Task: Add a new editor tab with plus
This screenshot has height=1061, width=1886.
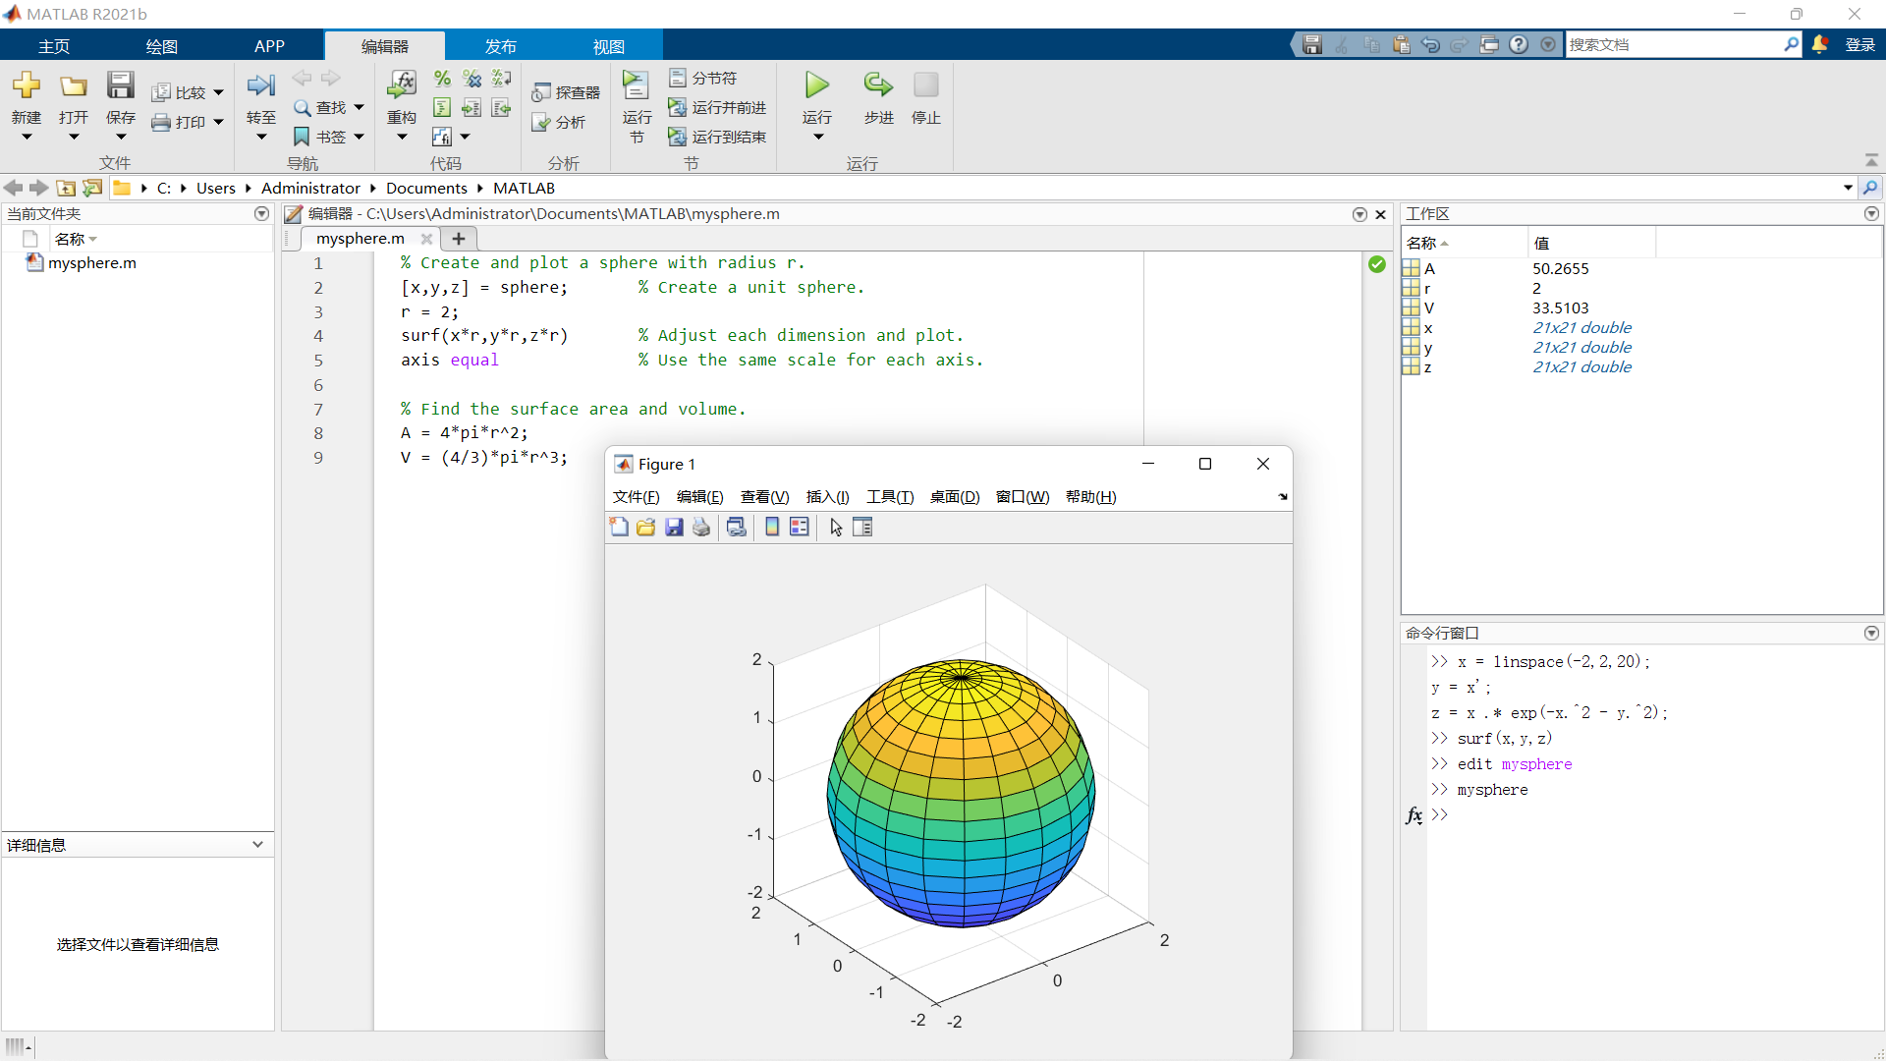Action: [459, 239]
